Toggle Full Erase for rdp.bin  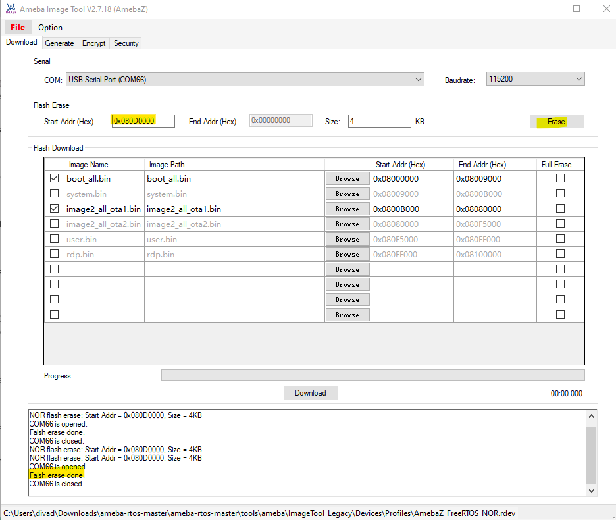coord(560,254)
